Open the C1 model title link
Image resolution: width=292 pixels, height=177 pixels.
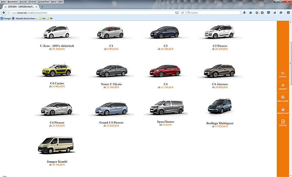coord(111,46)
